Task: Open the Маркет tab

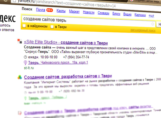Action: point(74,11)
